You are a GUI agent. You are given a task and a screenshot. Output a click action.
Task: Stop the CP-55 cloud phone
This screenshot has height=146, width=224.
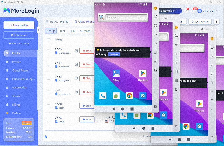pos(87,51)
